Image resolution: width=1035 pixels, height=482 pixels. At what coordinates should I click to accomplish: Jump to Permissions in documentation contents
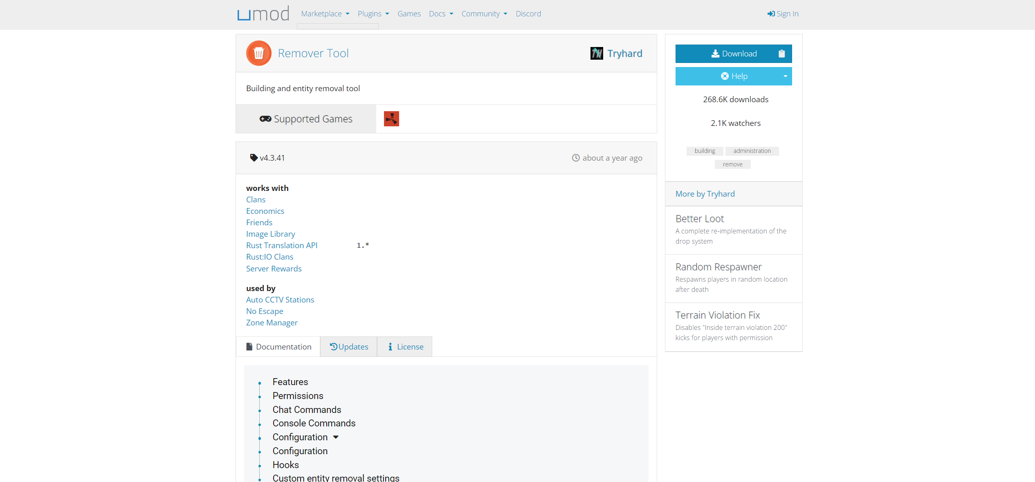298,396
